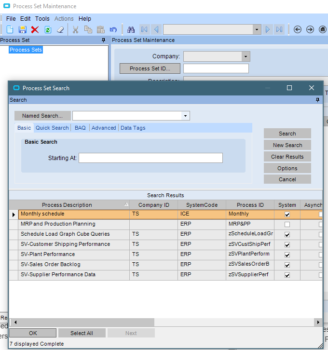Click the scroll right arrow in results

318,322
